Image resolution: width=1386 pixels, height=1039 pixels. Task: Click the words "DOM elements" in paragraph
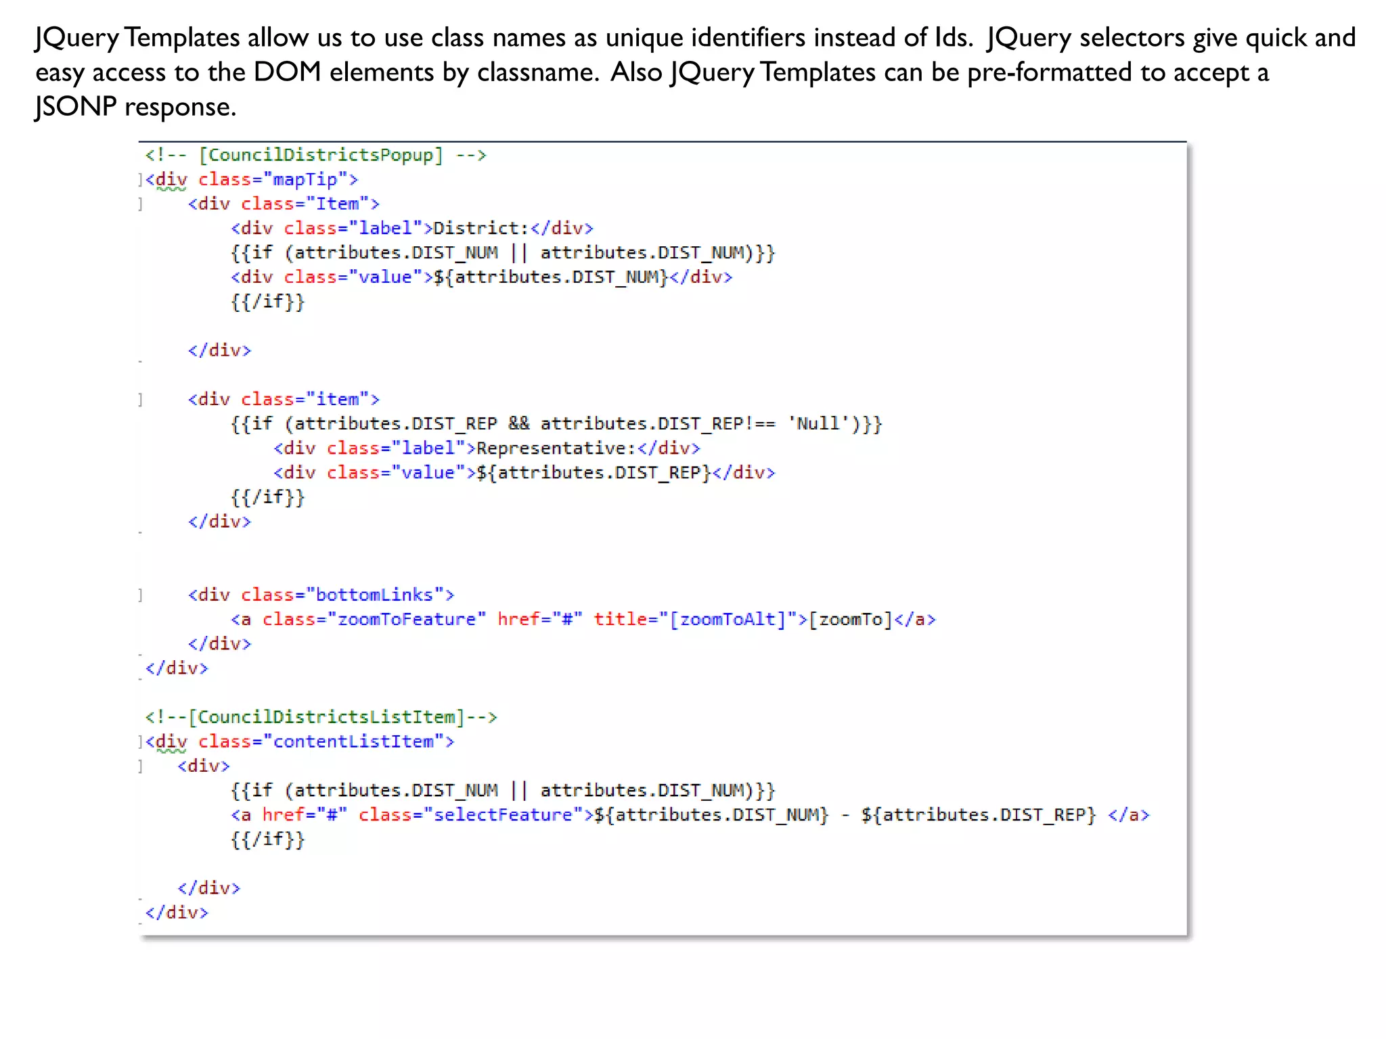344,72
